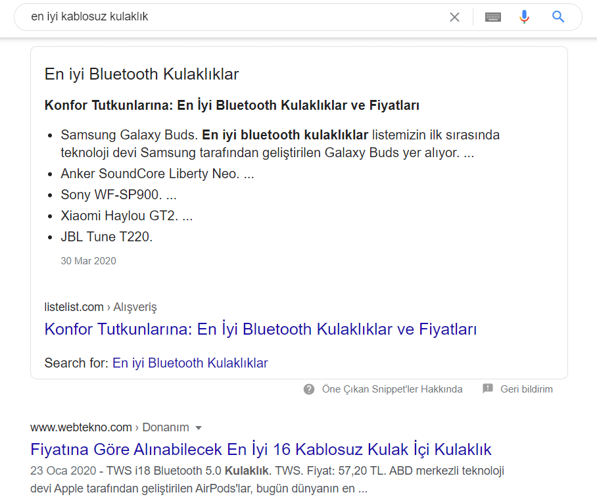This screenshot has width=597, height=501.
Task: Click Geri bildirim
Action: coord(527,389)
